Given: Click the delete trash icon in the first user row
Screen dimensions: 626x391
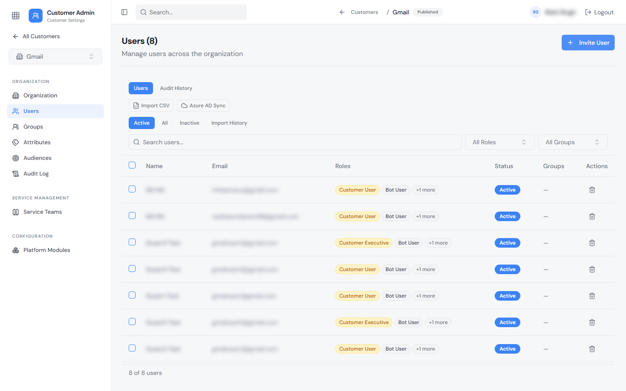Looking at the screenshot, I should [x=592, y=190].
